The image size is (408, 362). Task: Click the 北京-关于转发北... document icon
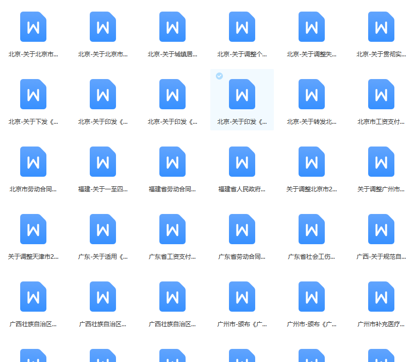click(312, 94)
